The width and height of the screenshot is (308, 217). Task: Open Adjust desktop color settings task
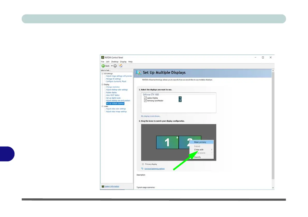(x=117, y=90)
